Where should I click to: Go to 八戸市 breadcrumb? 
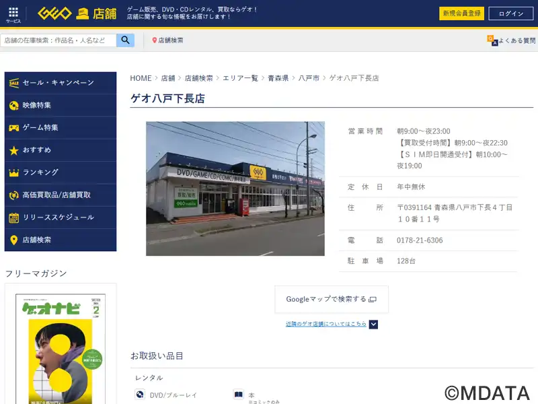[309, 78]
